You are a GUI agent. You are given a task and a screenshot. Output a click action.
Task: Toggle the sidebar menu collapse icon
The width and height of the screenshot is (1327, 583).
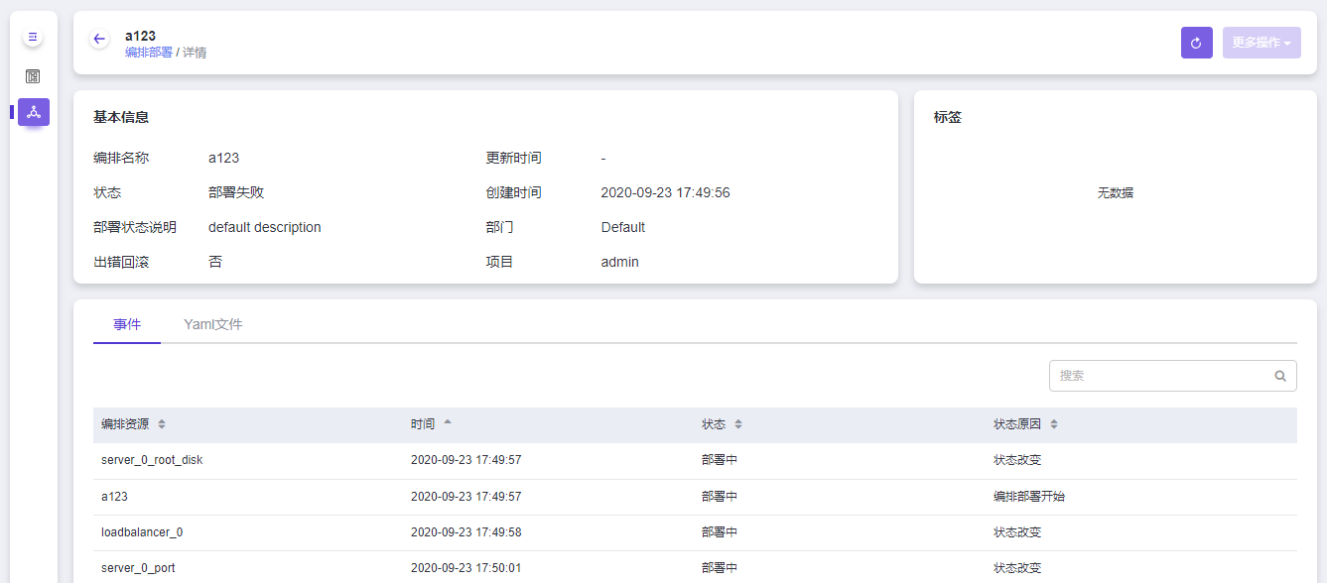pyautogui.click(x=33, y=37)
